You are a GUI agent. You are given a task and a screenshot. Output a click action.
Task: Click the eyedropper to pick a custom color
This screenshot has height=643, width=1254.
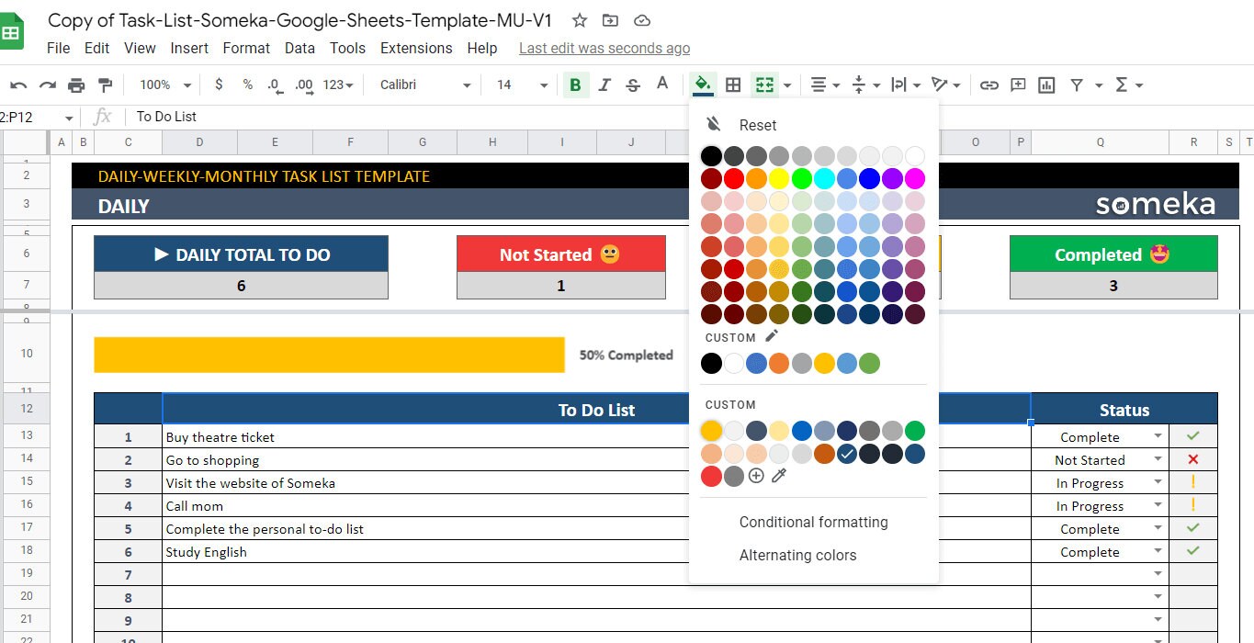click(x=778, y=476)
